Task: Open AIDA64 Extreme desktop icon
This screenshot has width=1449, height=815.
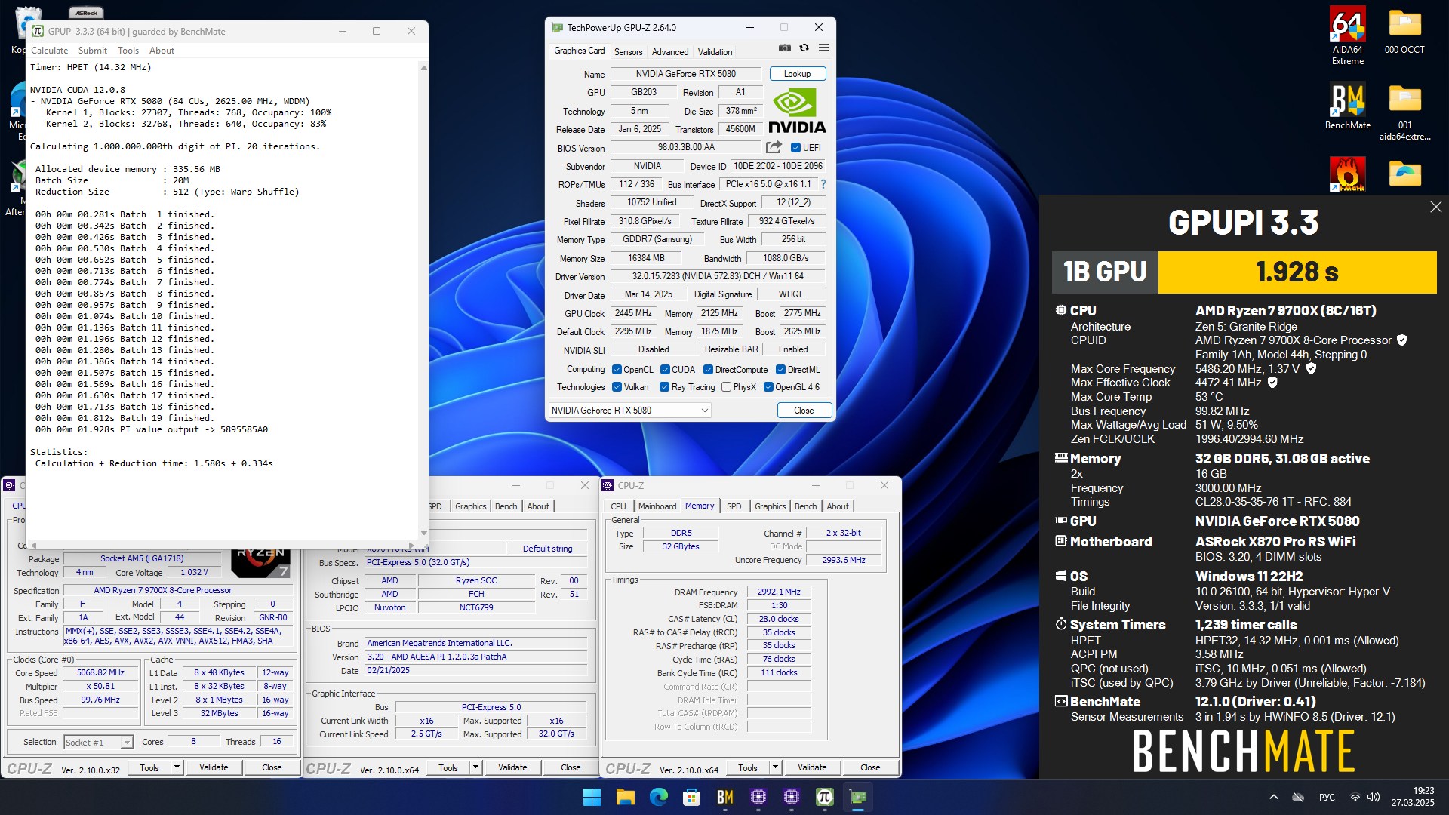Action: pos(1348,37)
